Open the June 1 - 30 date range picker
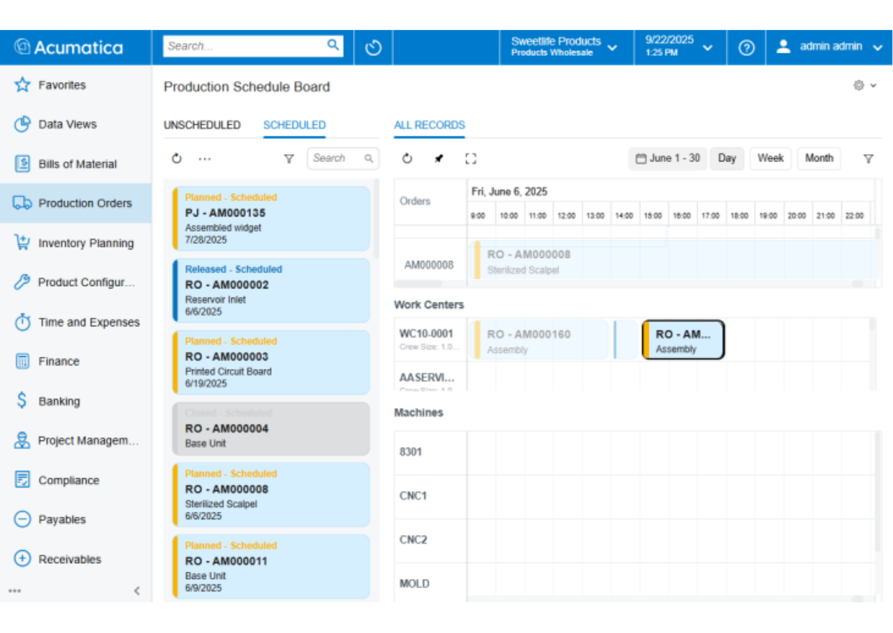The image size is (893, 633). [668, 159]
